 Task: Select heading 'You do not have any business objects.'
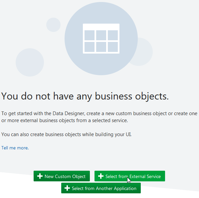(85, 96)
